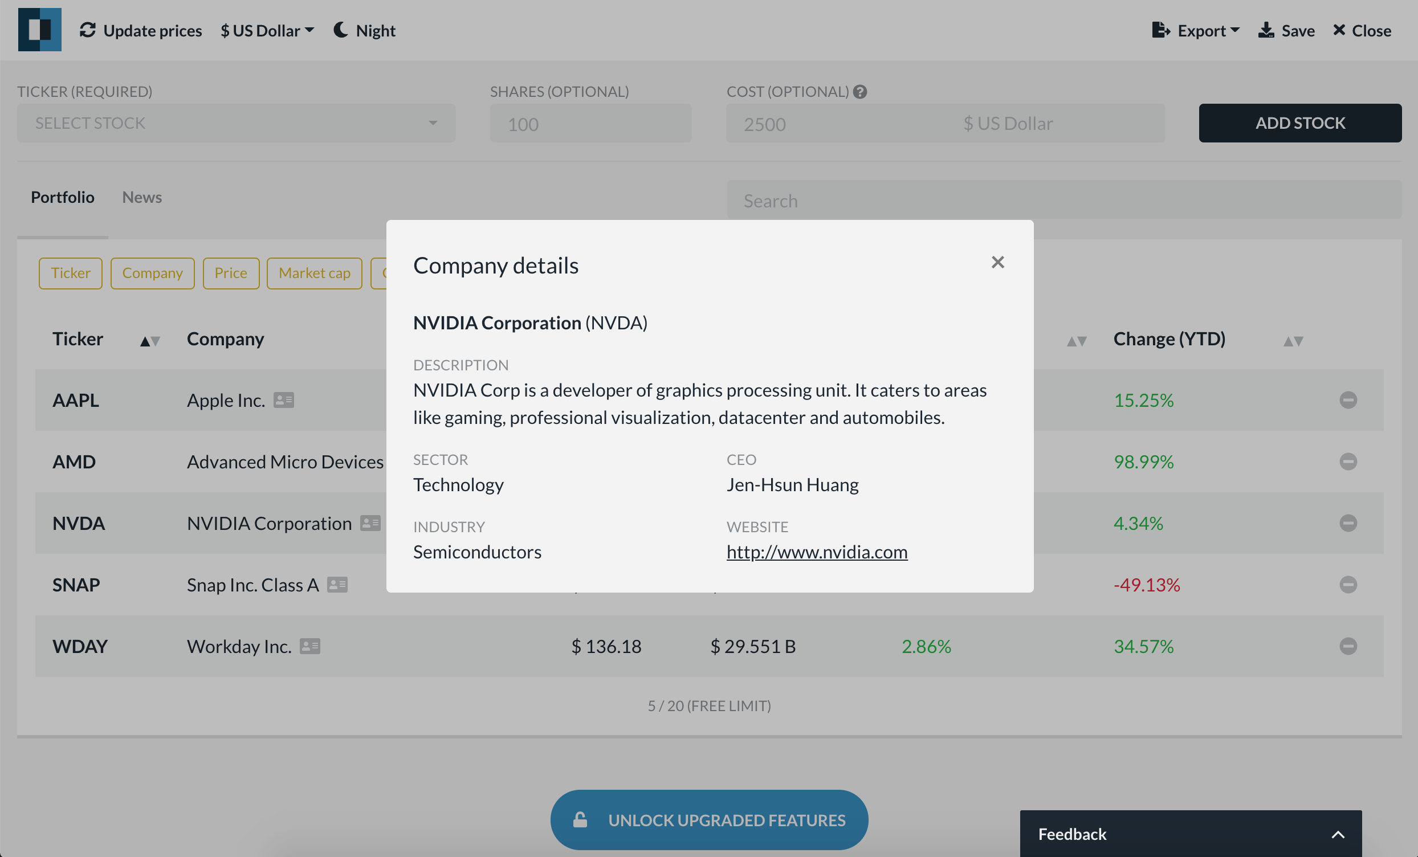Open Apple Inc. company details card icon
Image resolution: width=1418 pixels, height=857 pixels.
[x=283, y=399]
